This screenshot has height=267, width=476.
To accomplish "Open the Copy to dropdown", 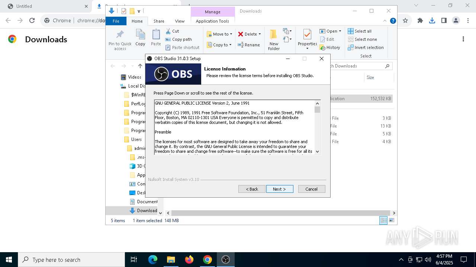I will 219,45.
